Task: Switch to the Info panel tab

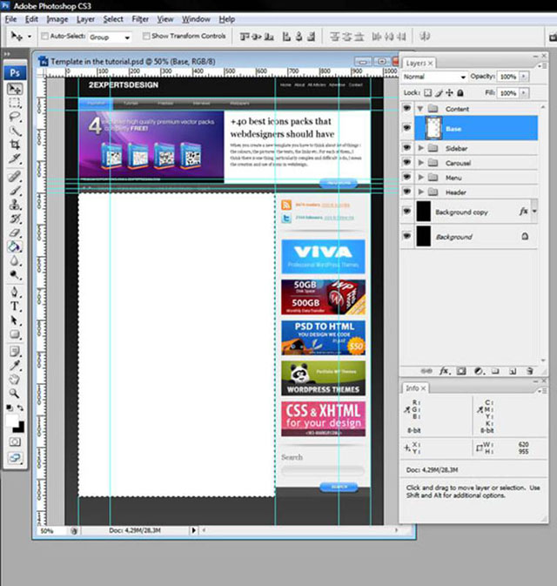Action: (x=415, y=388)
